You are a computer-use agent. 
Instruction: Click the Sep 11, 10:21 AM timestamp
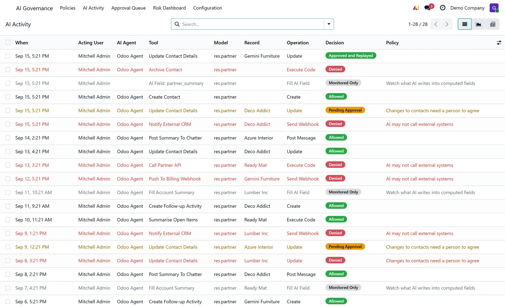tap(34, 193)
